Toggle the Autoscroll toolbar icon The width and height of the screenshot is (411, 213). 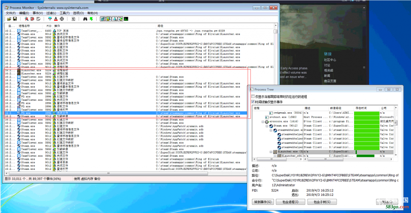(x=33, y=19)
